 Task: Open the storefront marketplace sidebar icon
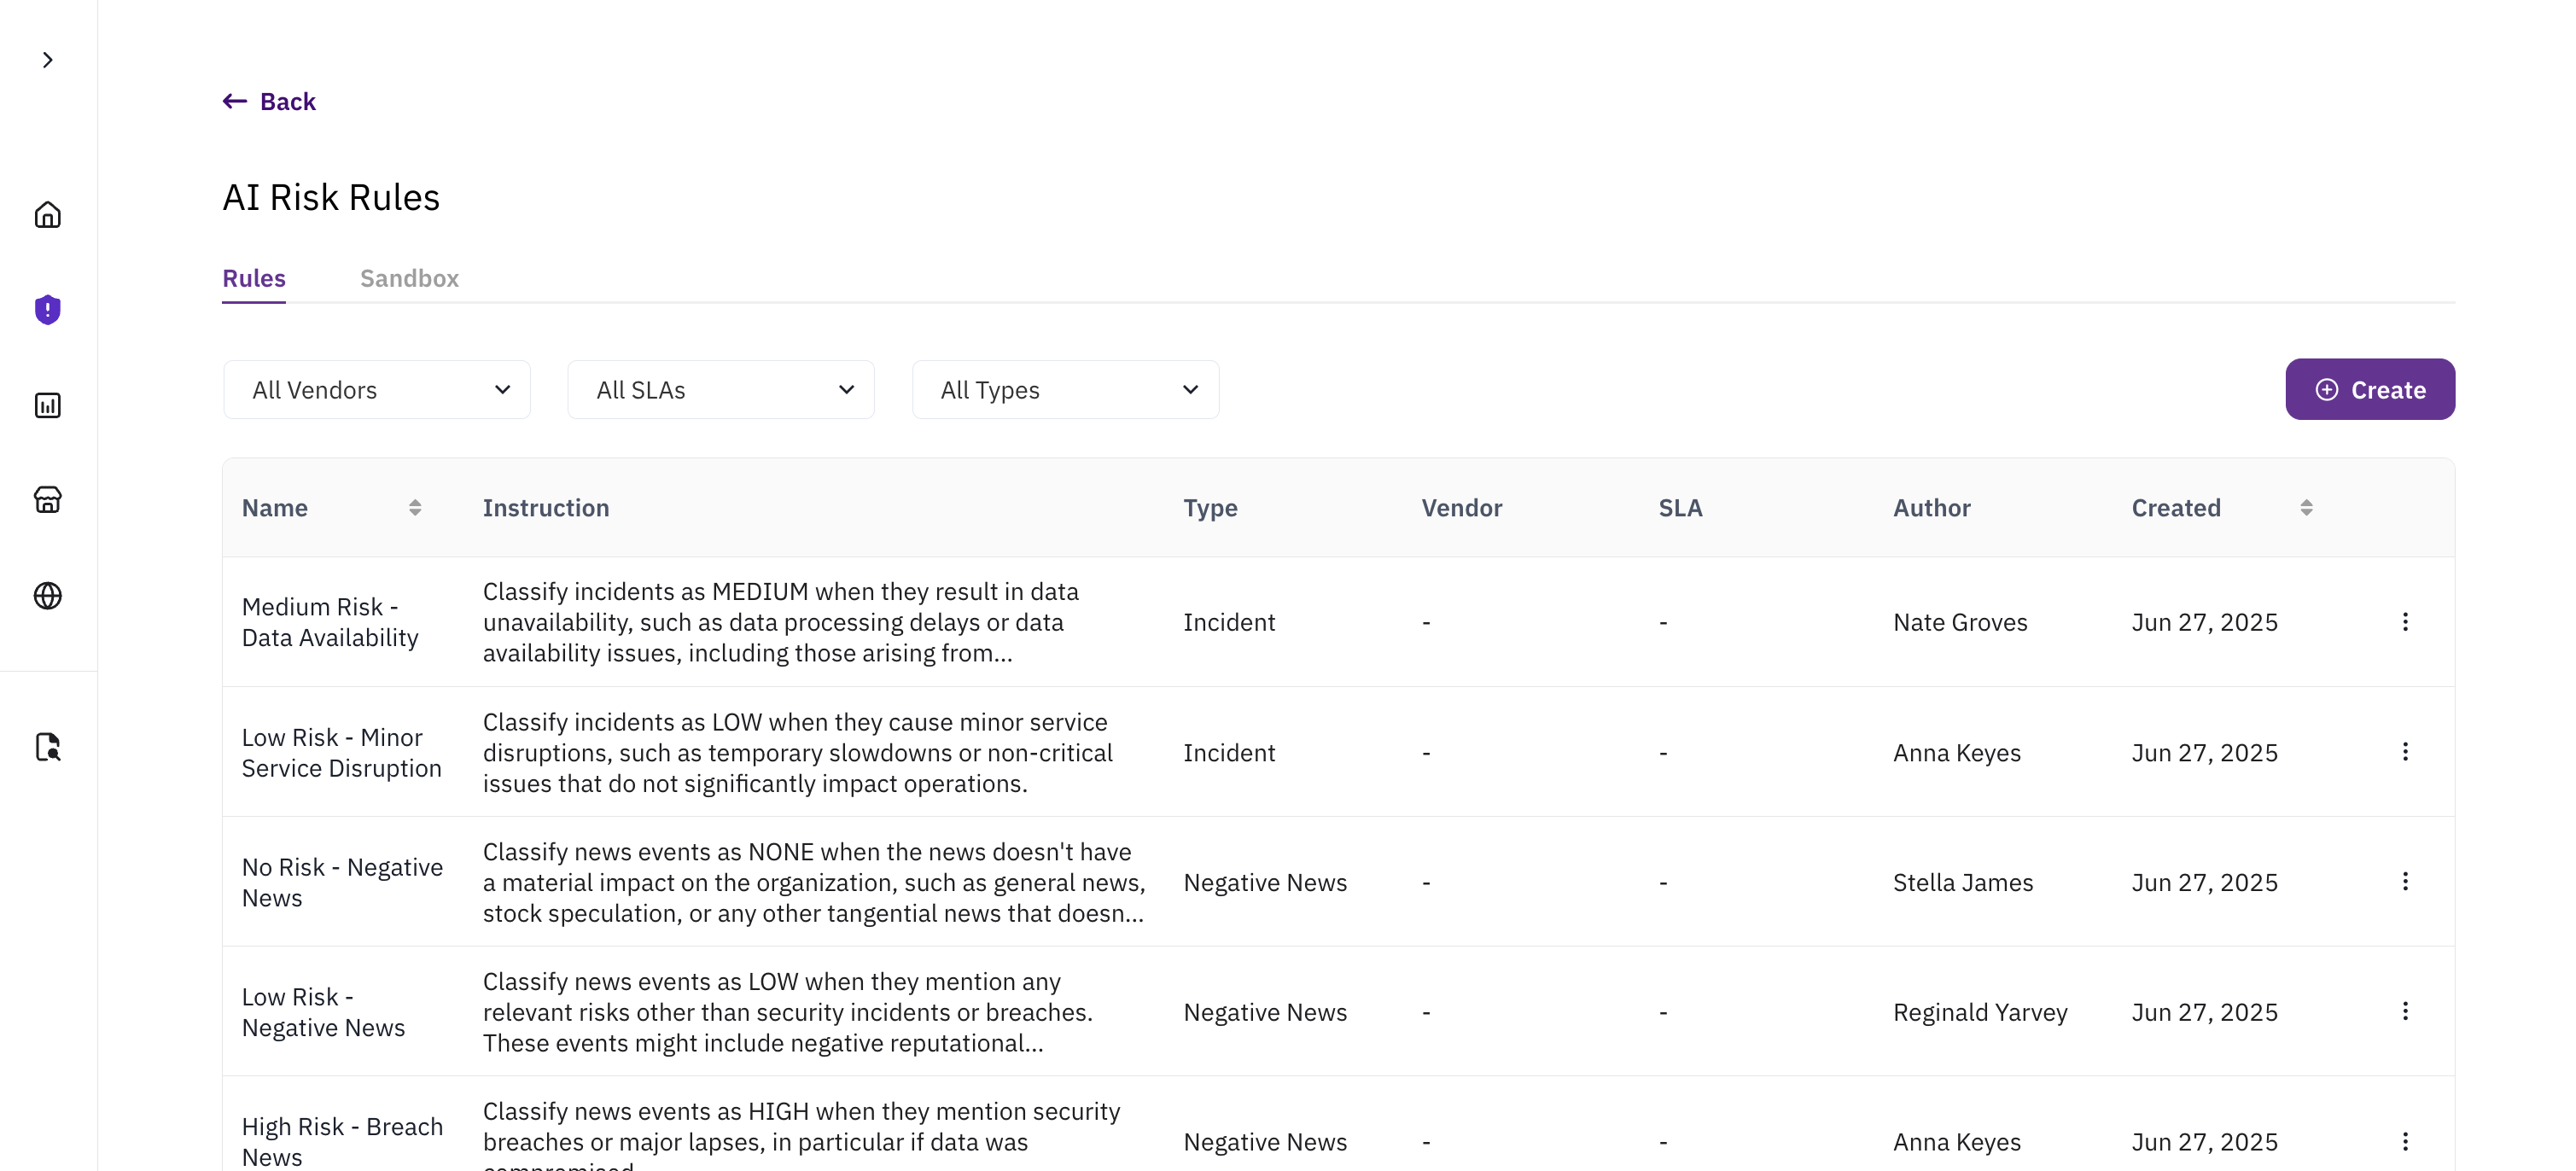[47, 499]
